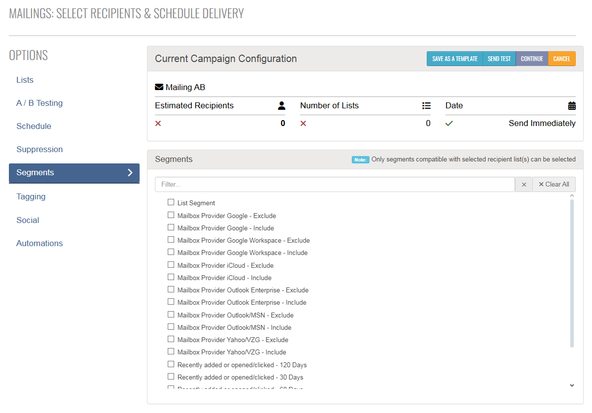Viewport: 592px width, 413px height.
Task: Tick Mailbox Provider Yahoo/VZG - Include checkbox
Action: click(x=171, y=351)
